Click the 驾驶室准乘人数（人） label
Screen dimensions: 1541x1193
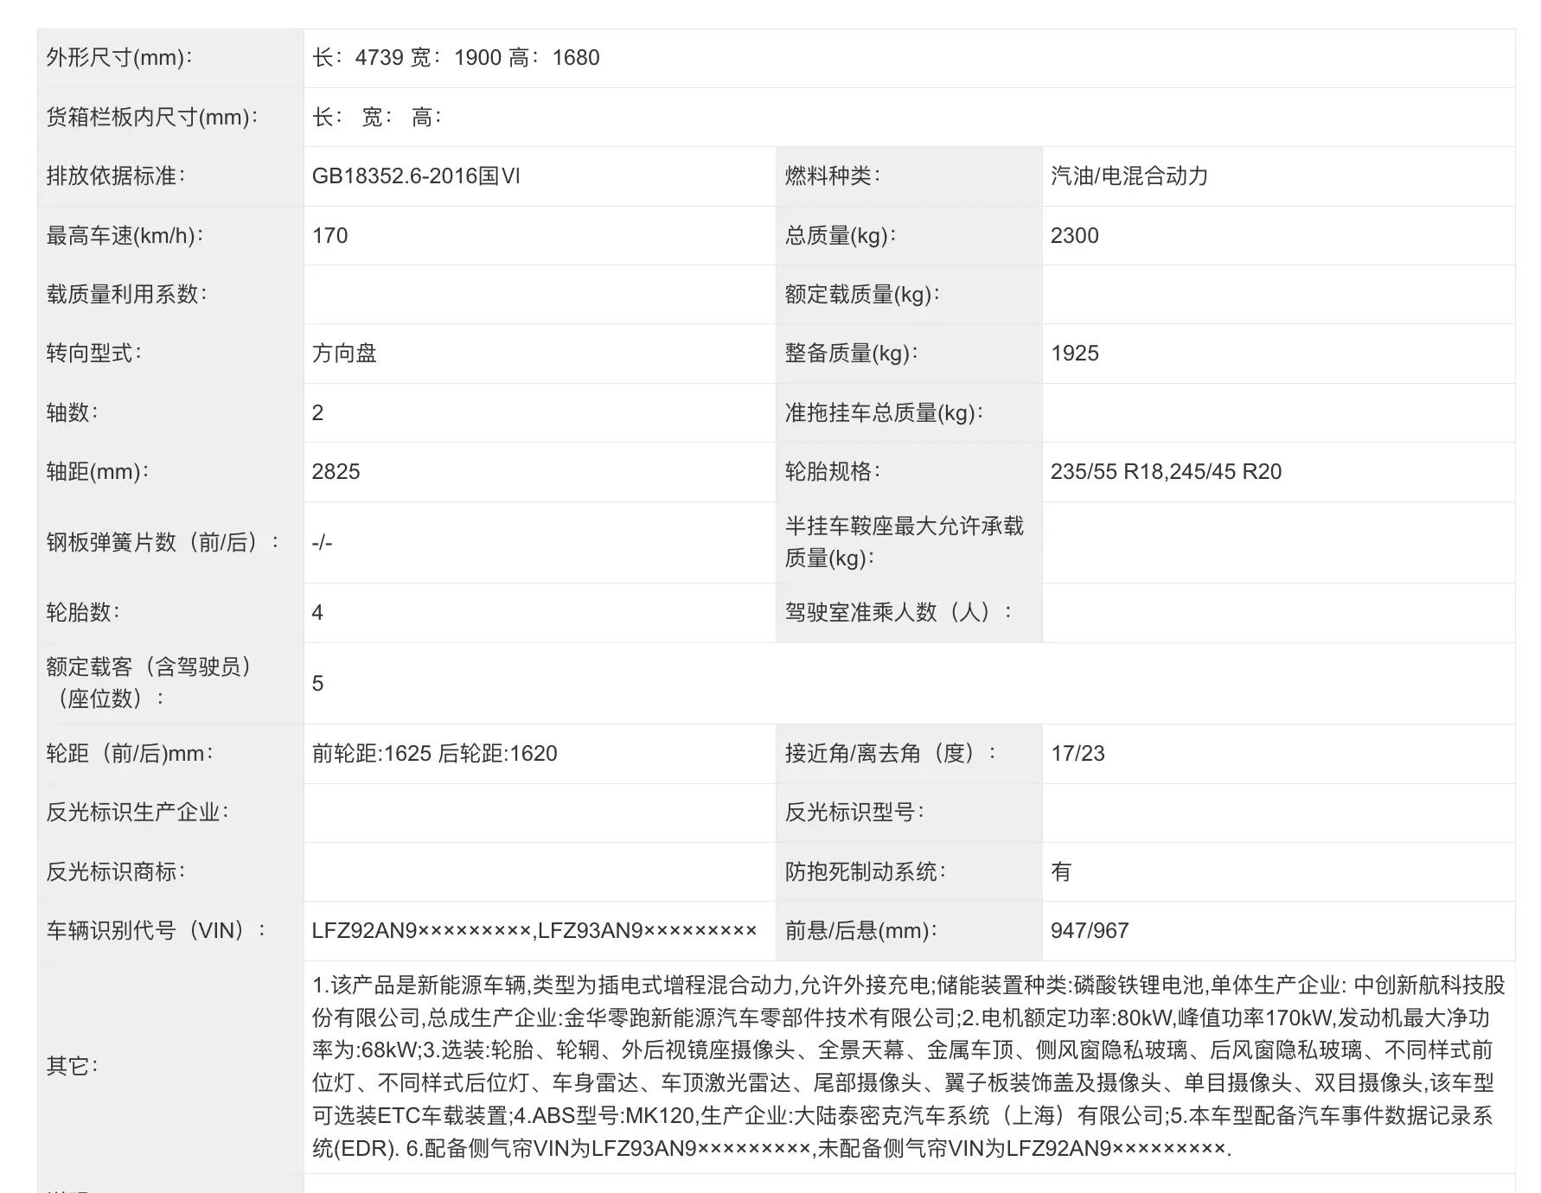898,612
